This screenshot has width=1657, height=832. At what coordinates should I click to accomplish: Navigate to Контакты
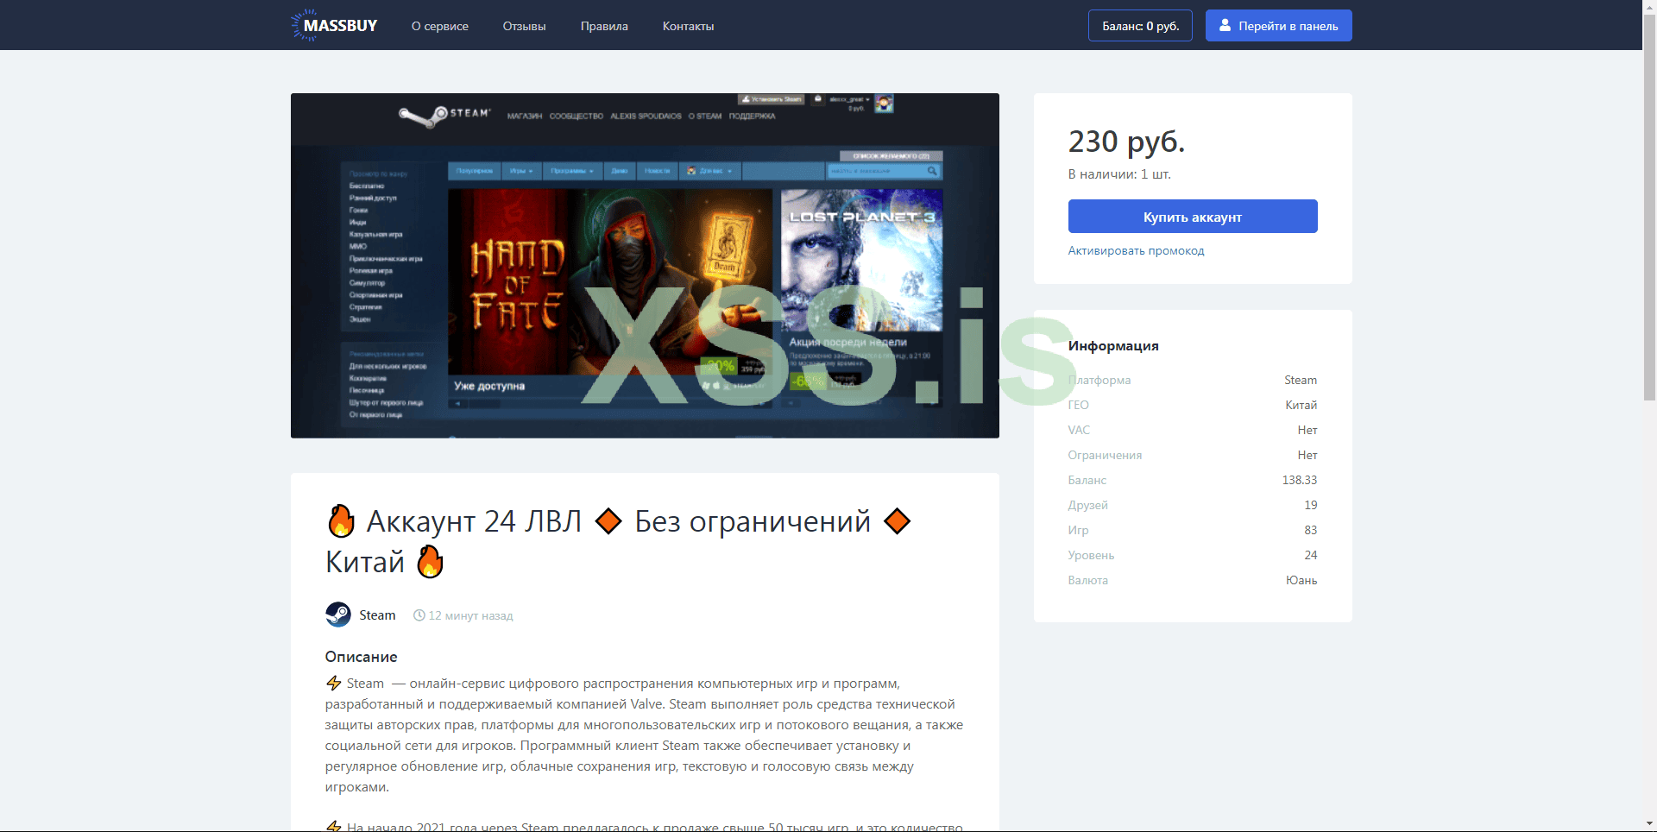[x=689, y=26]
